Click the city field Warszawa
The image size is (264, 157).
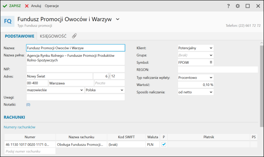(71, 83)
